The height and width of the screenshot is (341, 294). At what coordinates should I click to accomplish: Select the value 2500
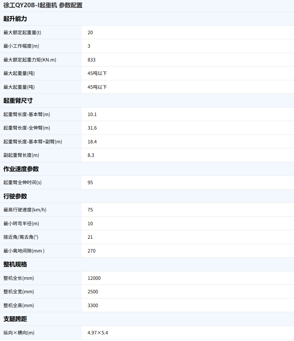[93, 292]
